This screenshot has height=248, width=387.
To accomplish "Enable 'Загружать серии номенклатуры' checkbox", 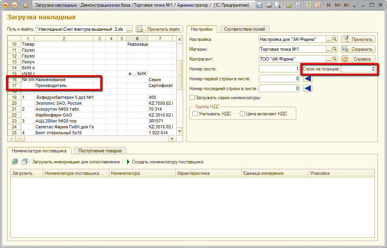I will click(192, 98).
